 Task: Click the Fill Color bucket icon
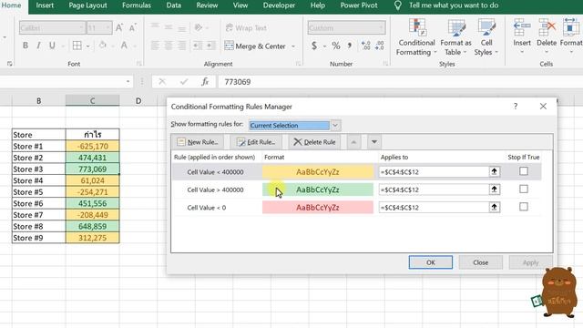click(x=102, y=46)
